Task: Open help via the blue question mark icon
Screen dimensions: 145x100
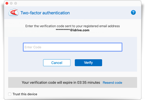Action: pos(133,12)
